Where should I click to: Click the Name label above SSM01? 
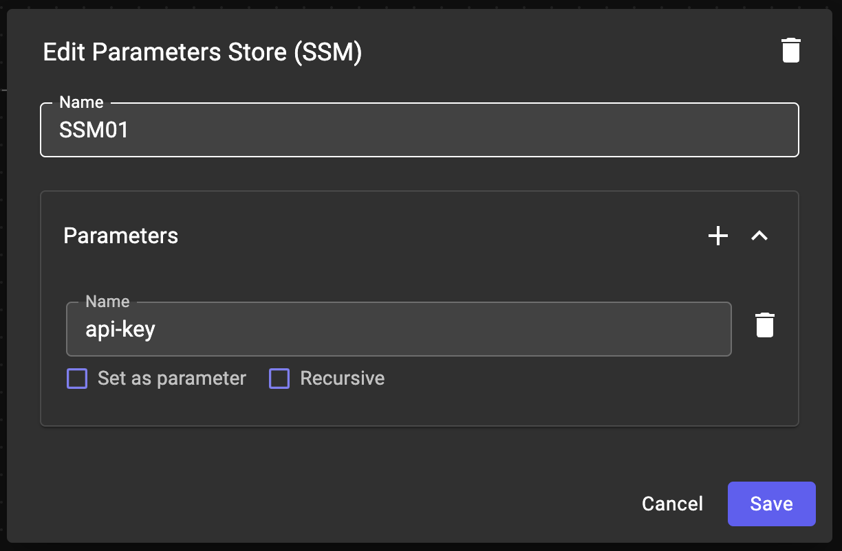click(x=81, y=102)
